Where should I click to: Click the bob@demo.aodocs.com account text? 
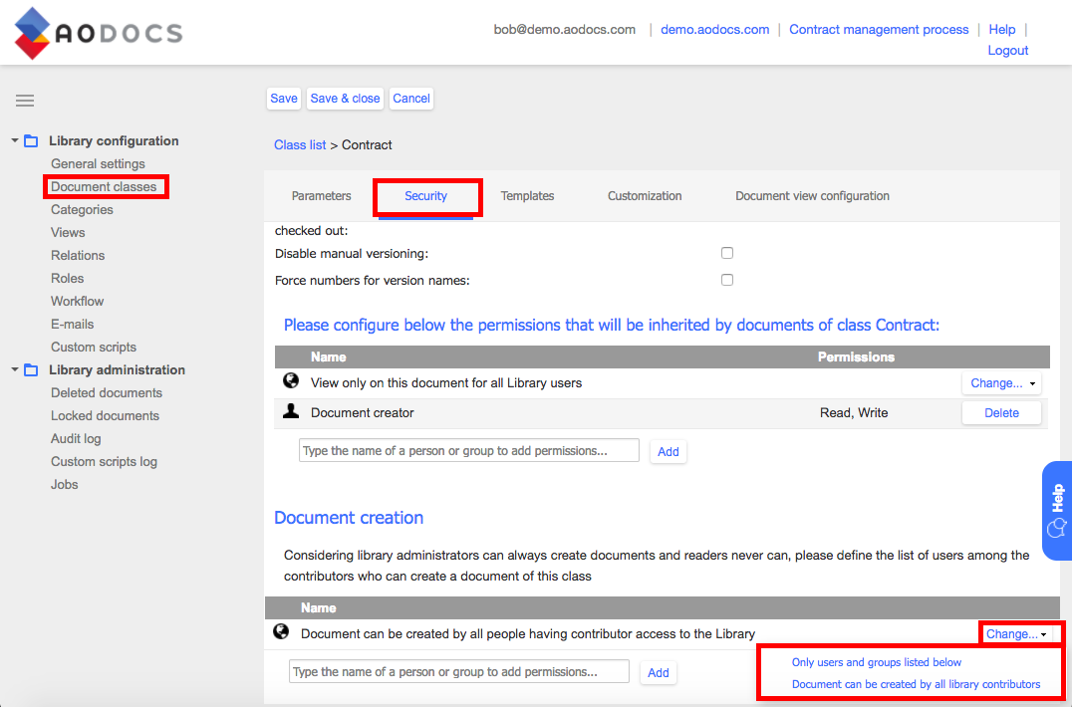[x=565, y=29]
